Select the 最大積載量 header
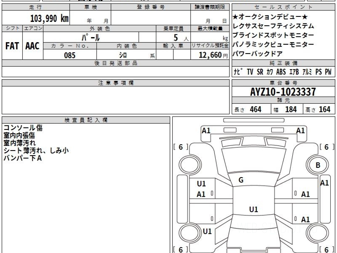This screenshot has width=337, height=253. pos(210,28)
